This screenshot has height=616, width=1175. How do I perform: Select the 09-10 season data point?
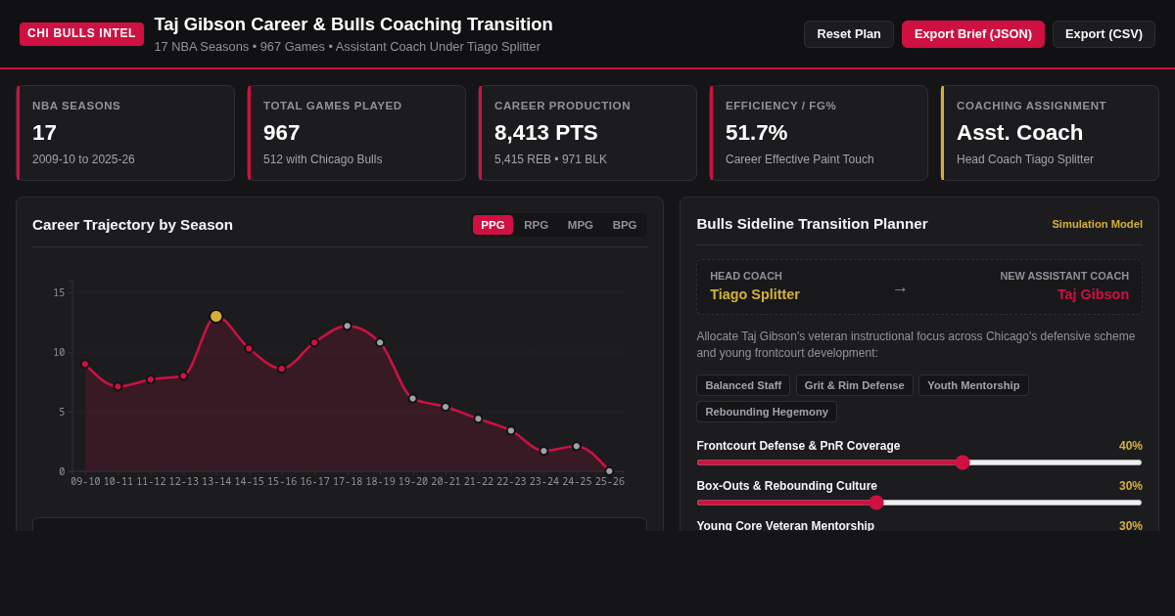pyautogui.click(x=85, y=364)
